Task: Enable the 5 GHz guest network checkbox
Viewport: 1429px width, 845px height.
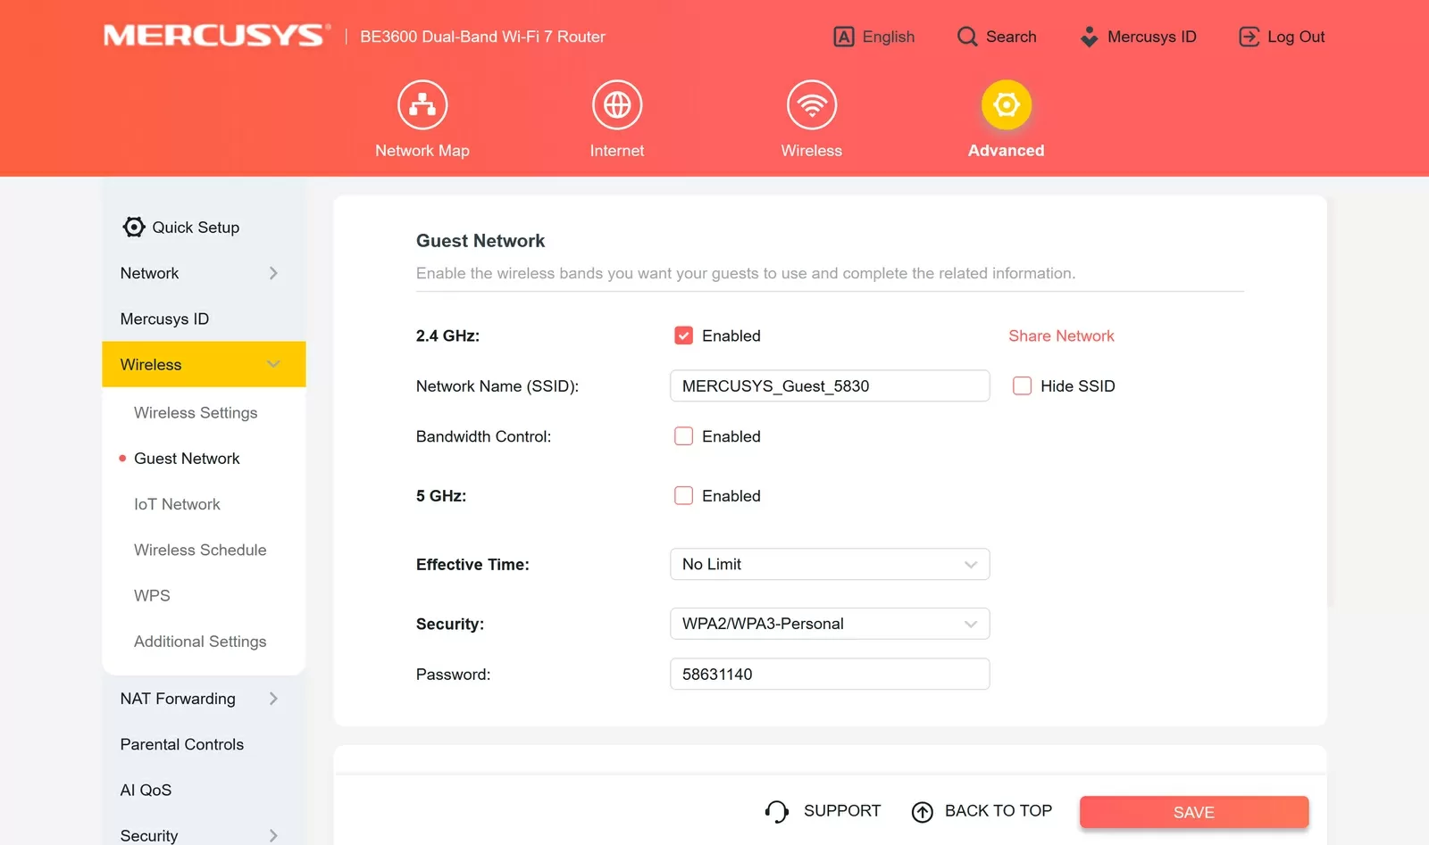Action: (683, 496)
